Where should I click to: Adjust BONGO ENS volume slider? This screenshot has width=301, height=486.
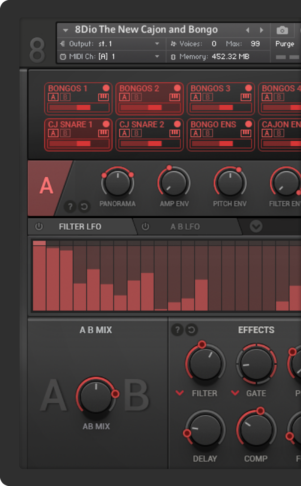click(221, 144)
